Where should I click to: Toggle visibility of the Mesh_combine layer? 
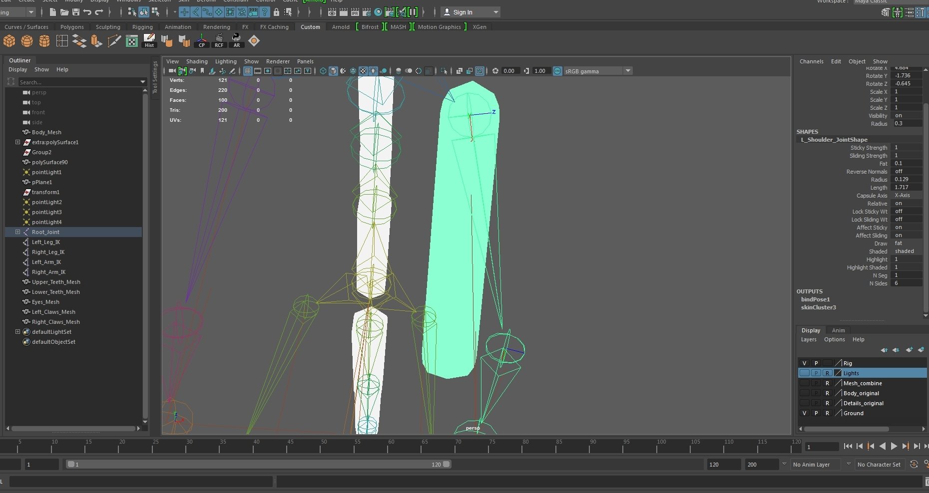pyautogui.click(x=804, y=383)
